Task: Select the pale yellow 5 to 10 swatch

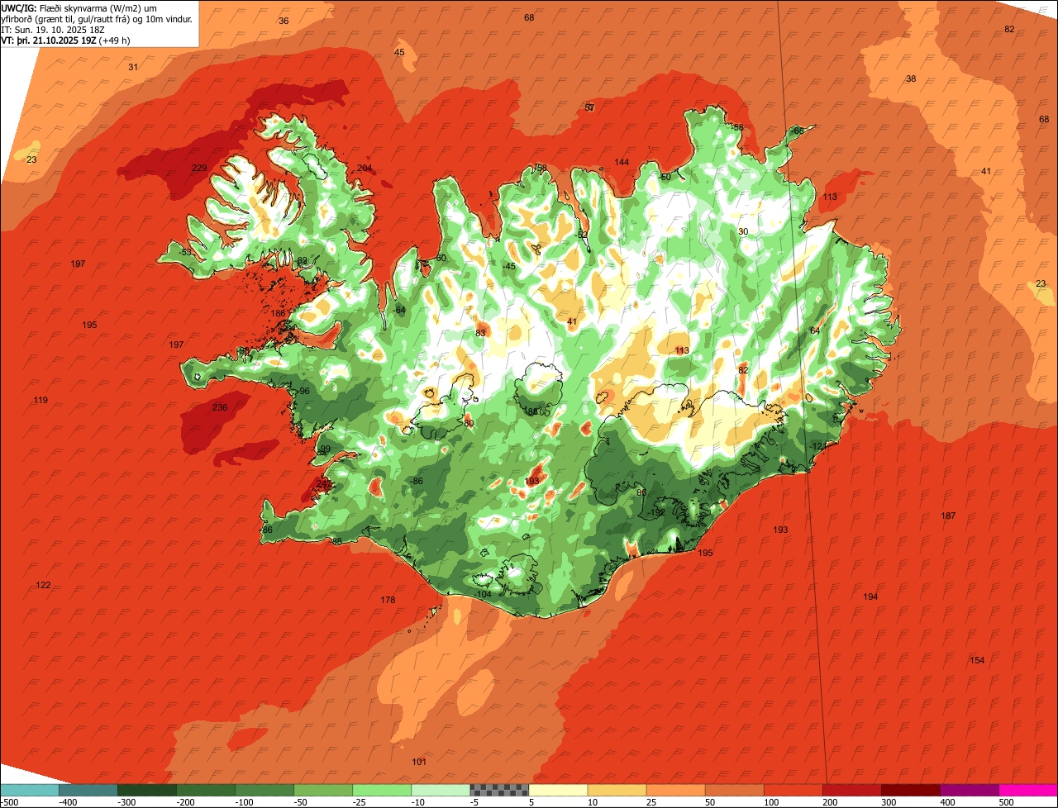Action: coord(558,790)
